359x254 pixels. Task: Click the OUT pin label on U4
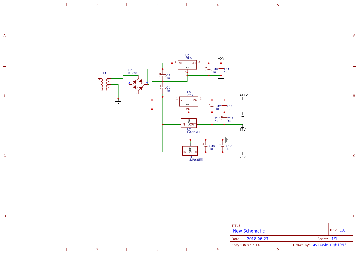pyautogui.click(x=194, y=152)
